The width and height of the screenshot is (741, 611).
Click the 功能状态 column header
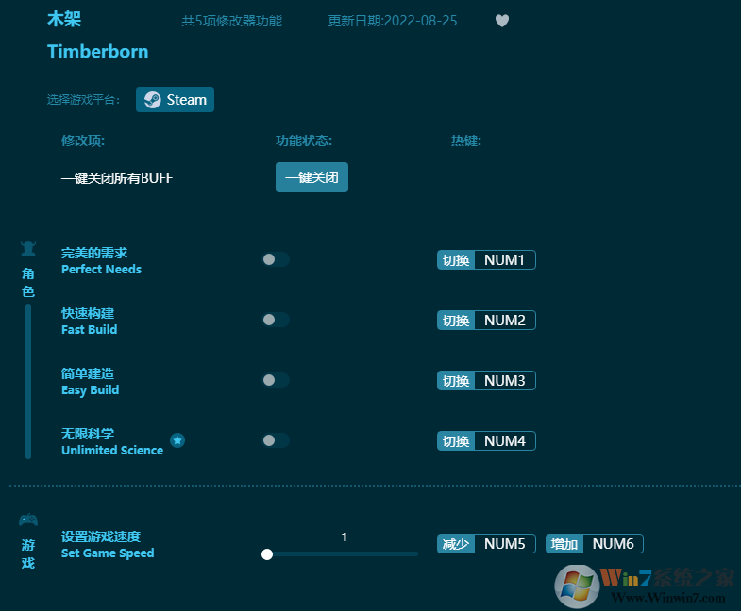pyautogui.click(x=304, y=140)
